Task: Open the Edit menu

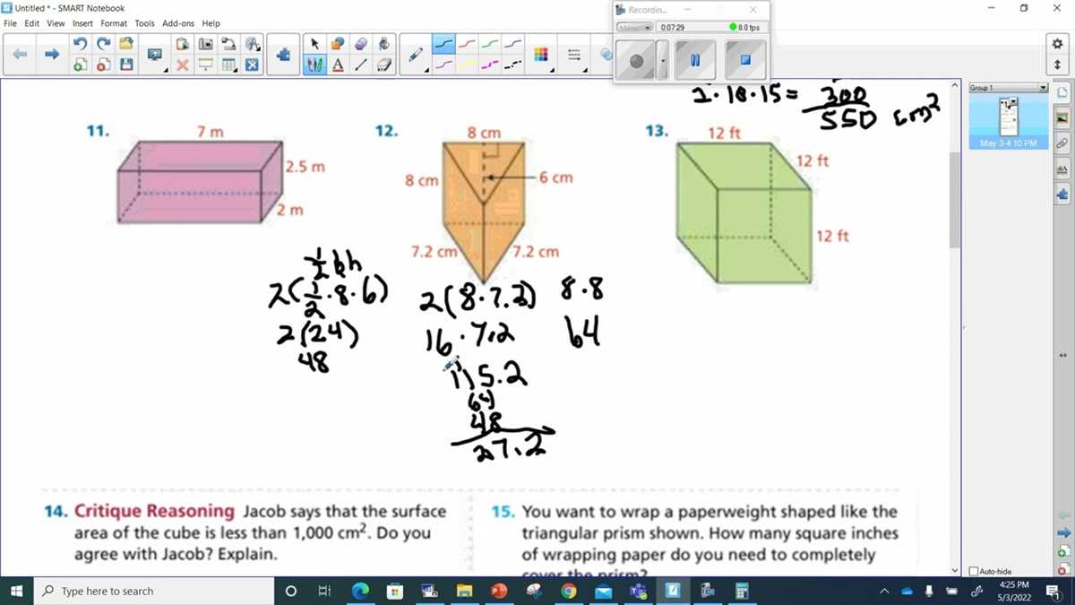Action: (x=31, y=23)
